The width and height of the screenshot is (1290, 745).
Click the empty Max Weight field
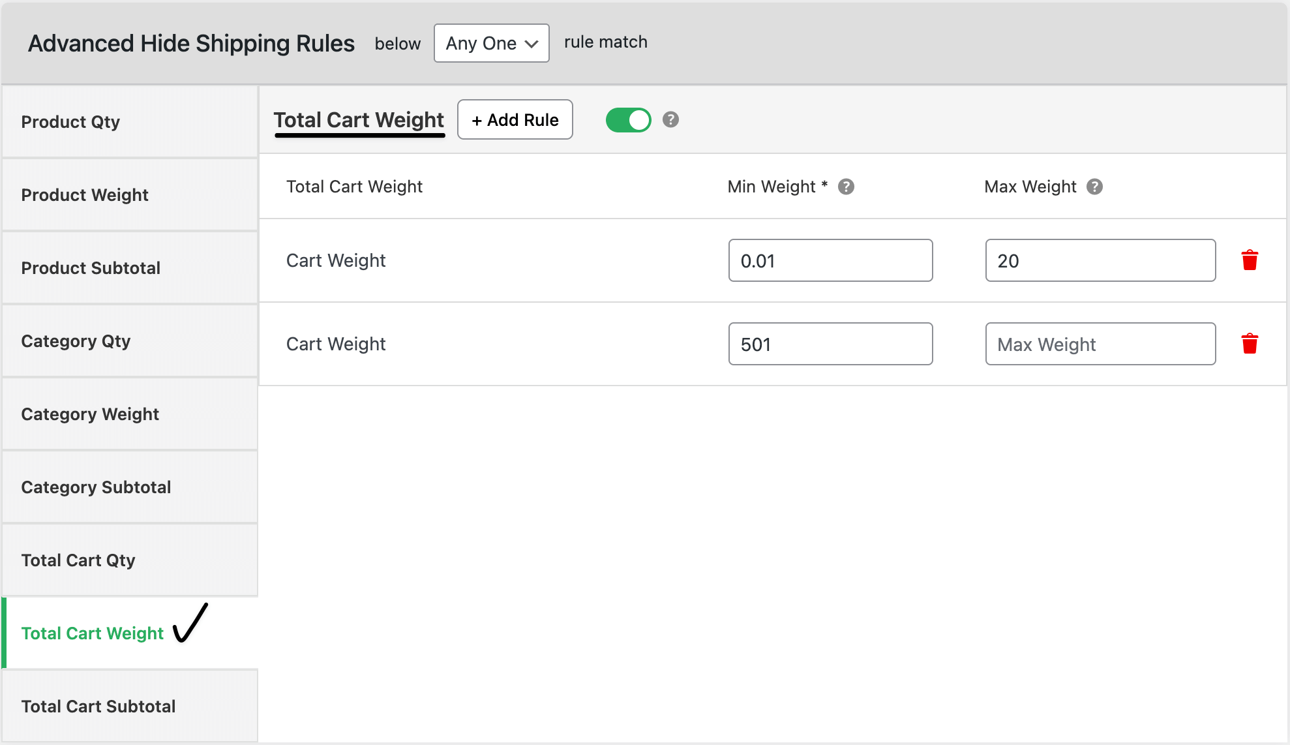[1100, 344]
